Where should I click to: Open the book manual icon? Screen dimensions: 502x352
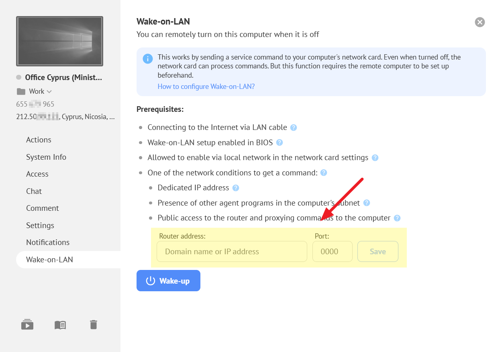click(x=60, y=325)
